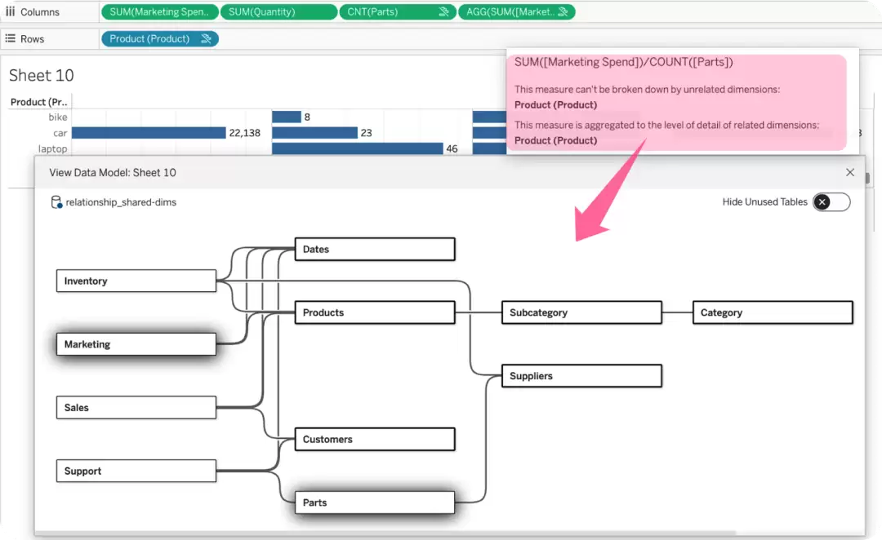
Task: Click unrelated icon on CNT(Parts) pill
Action: [x=443, y=11]
